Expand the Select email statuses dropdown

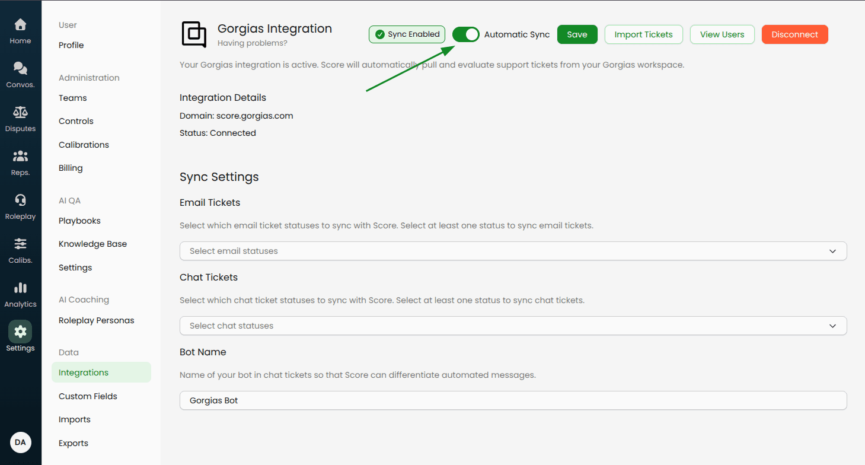pos(513,251)
